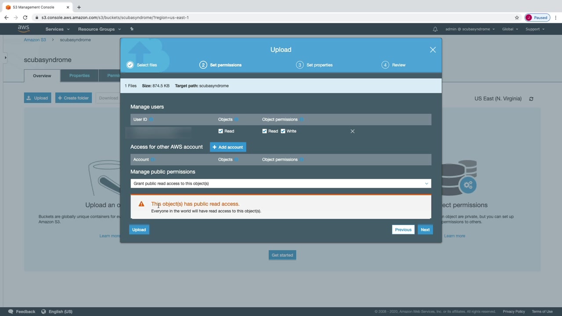Image resolution: width=562 pixels, height=316 pixels.
Task: Click the info icon next to Account
Action: pos(153,160)
